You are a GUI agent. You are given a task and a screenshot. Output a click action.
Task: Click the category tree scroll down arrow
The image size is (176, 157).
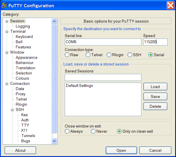click(x=54, y=141)
